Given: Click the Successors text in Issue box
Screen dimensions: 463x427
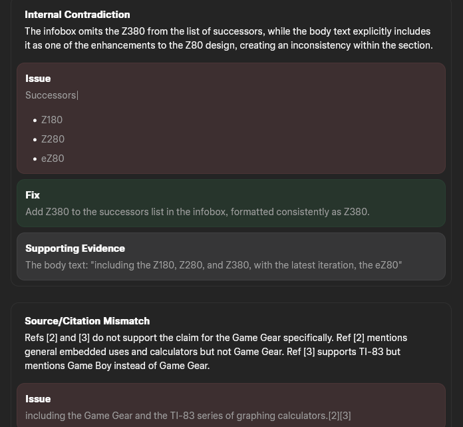Looking at the screenshot, I should tap(51, 95).
